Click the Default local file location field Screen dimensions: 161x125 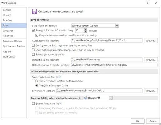point(107,60)
